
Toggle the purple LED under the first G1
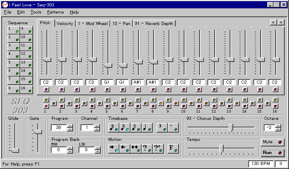(x=107, y=90)
